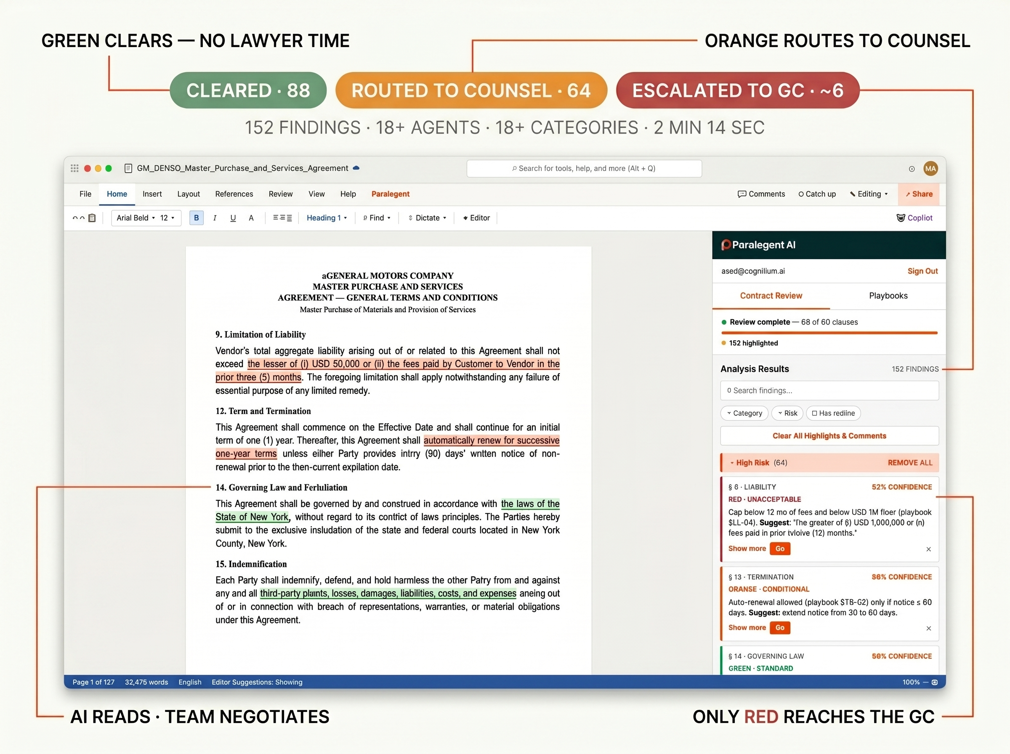Screen dimensions: 1010x754
Task: Click Show more on Termination finding
Action: pyautogui.click(x=747, y=628)
